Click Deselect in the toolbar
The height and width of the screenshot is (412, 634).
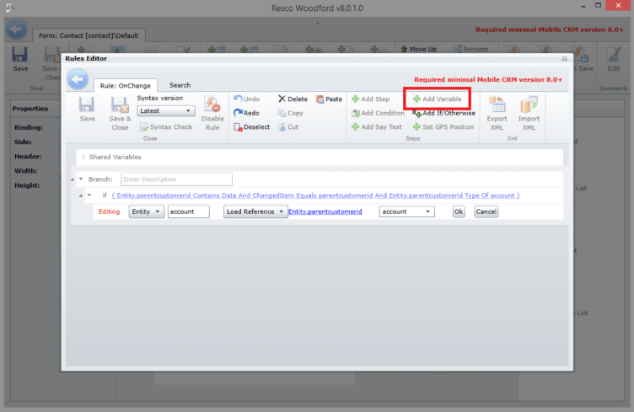(x=251, y=127)
